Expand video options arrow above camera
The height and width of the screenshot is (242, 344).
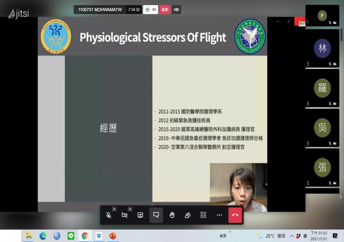pos(130,209)
